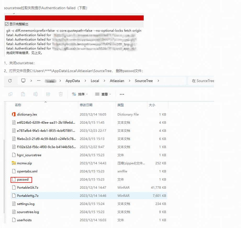Select the opentabs.xml file name
Image resolution: width=241 pixels, height=228 pixels.
point(27,171)
